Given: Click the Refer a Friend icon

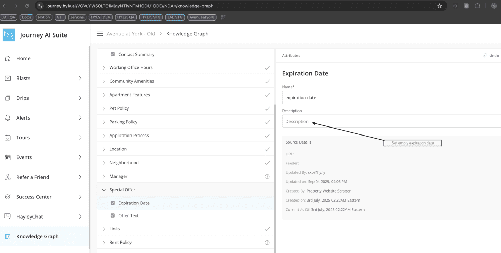Looking at the screenshot, I should coord(8,177).
